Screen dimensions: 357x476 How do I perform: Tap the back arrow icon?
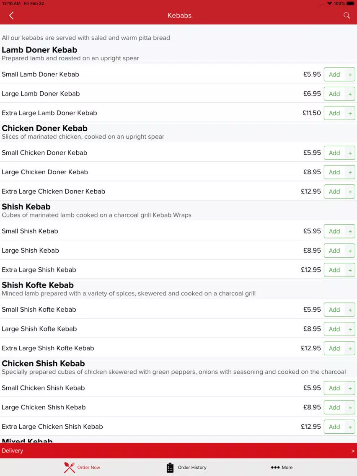(x=12, y=16)
